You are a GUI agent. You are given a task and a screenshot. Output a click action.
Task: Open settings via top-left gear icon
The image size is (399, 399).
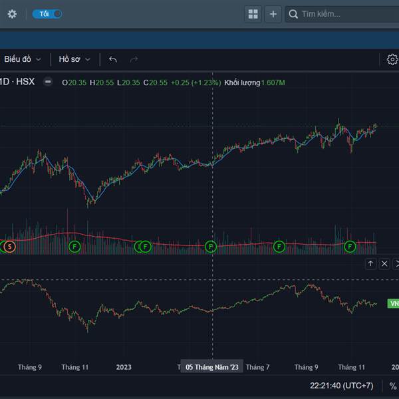(12, 14)
